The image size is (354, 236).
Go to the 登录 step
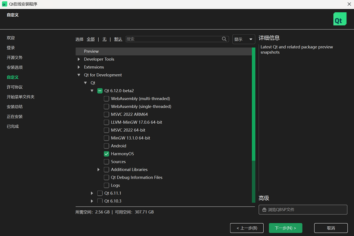(11, 48)
